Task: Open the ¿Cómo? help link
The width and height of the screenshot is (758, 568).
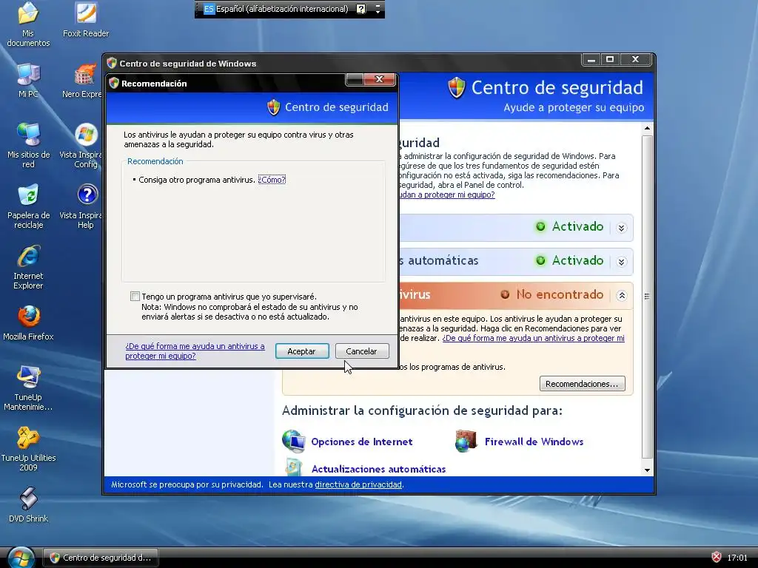Action: (272, 180)
